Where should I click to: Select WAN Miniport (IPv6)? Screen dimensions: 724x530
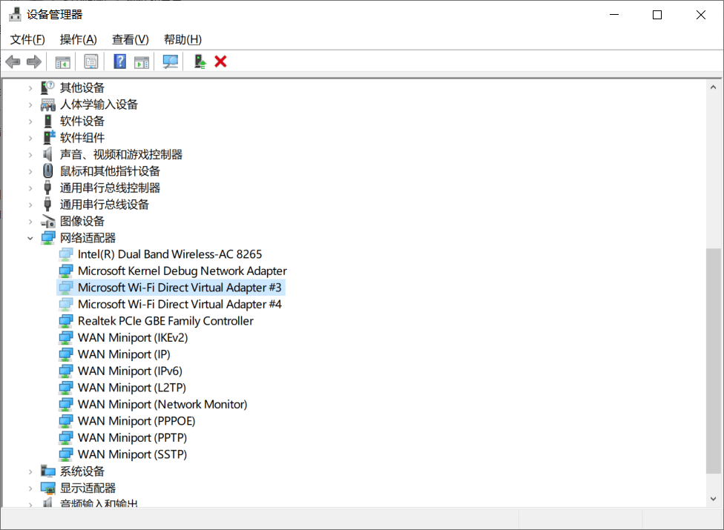[130, 371]
